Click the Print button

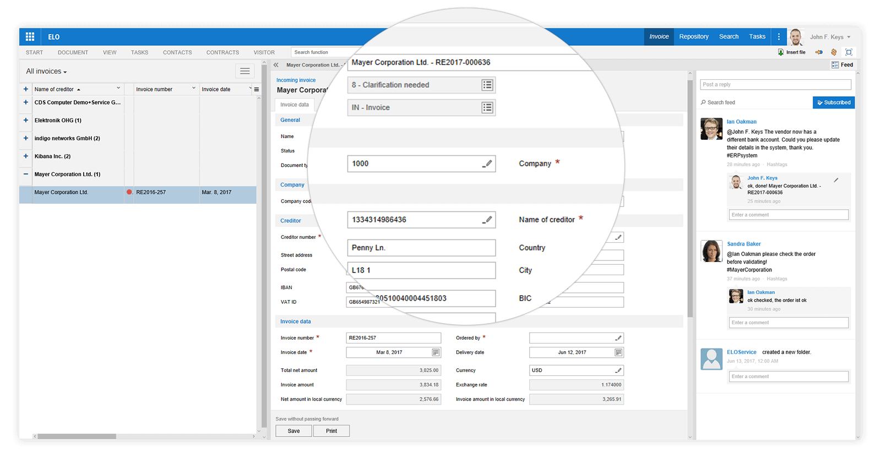[331, 431]
